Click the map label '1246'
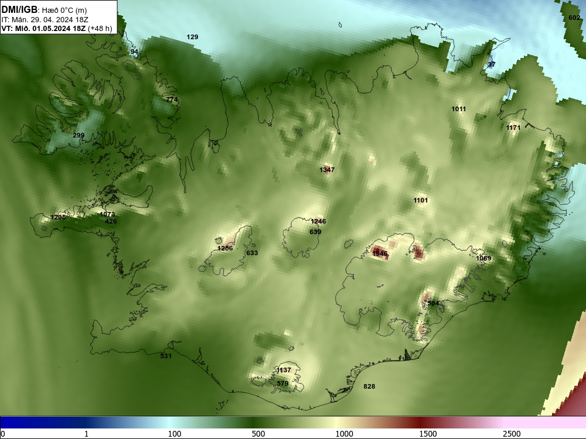The width and height of the screenshot is (586, 439). [318, 221]
